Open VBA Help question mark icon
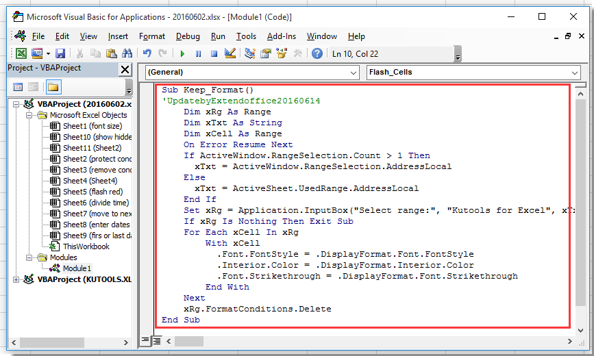594x356 pixels. pos(317,53)
